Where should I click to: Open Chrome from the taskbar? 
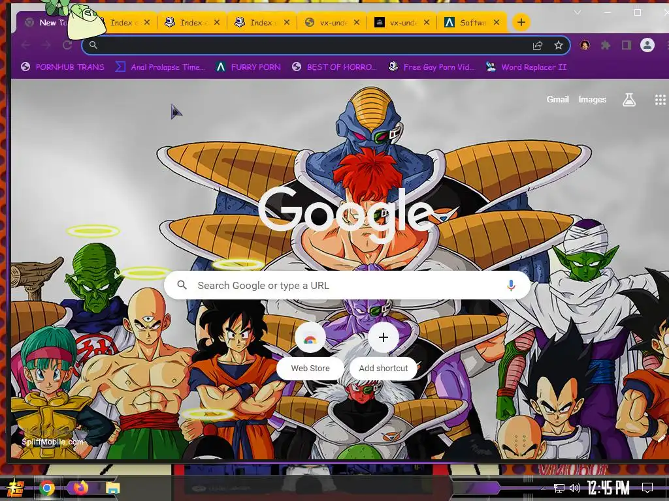tap(47, 488)
